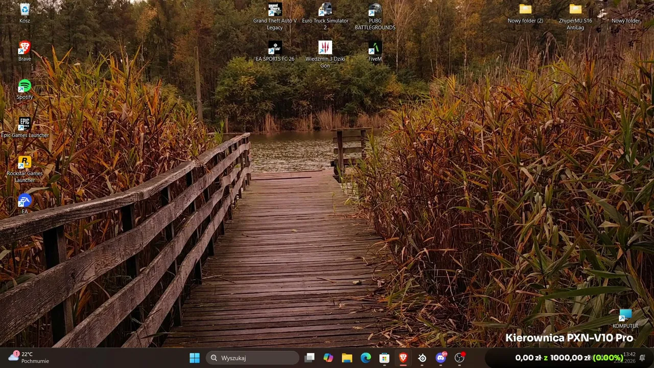
Task: Select the PUBG BATTLEGROUNDS shortcut
Action: tap(375, 17)
